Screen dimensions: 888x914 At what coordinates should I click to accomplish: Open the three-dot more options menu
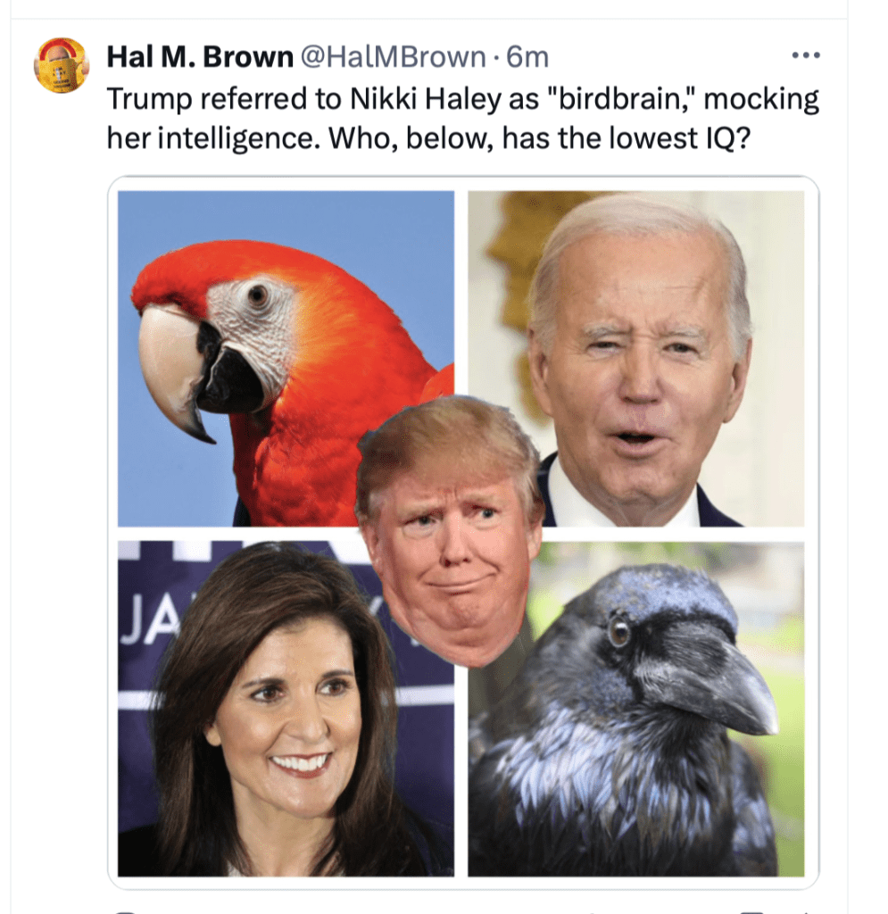pos(806,56)
